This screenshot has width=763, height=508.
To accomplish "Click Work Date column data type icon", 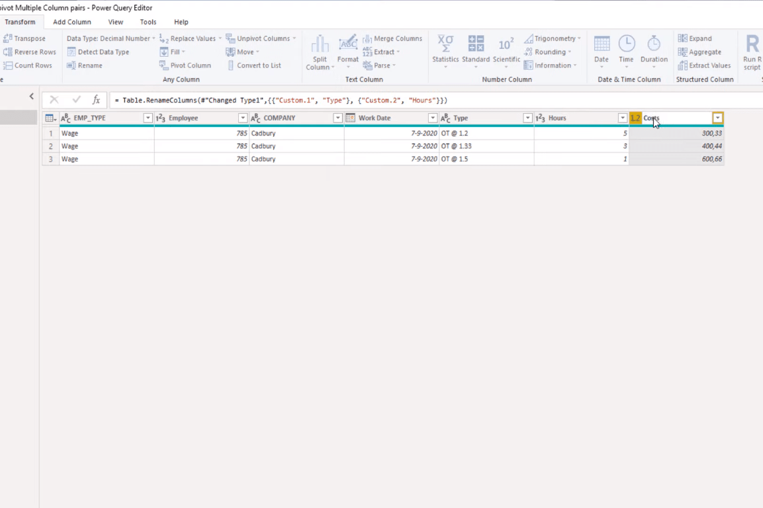I will coord(350,118).
